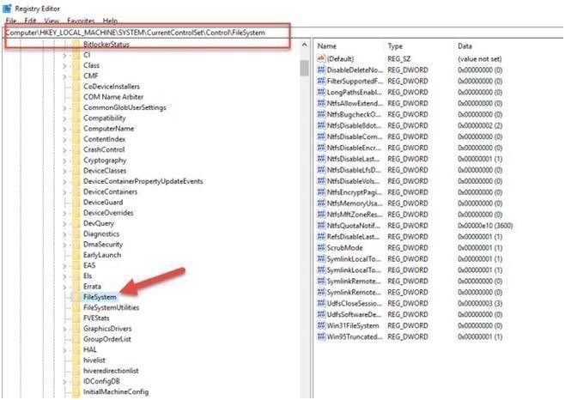The height and width of the screenshot is (400, 565).
Task: Select the NtfsEncryptPagi... DWORD icon
Action: click(321, 192)
